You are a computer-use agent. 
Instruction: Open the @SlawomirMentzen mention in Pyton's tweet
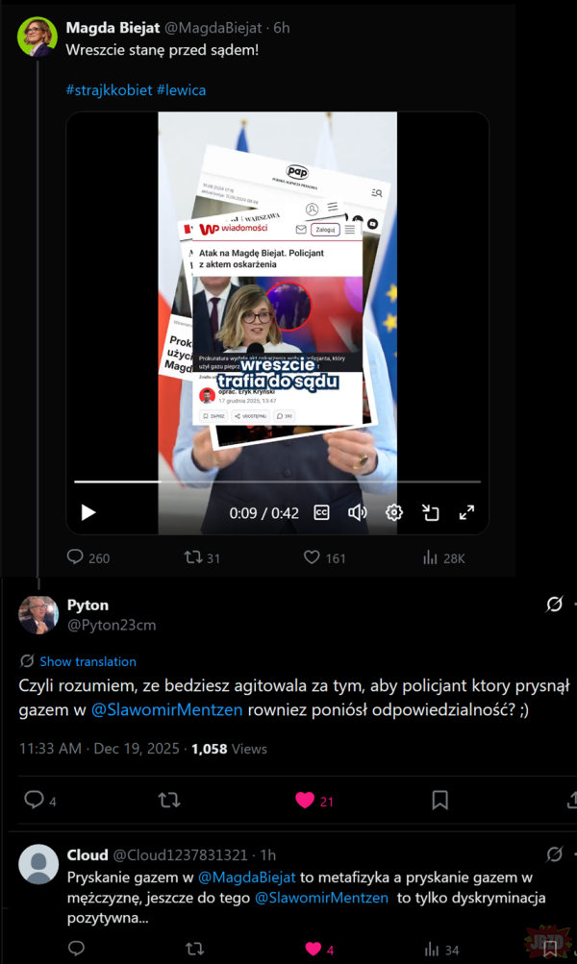(166, 709)
